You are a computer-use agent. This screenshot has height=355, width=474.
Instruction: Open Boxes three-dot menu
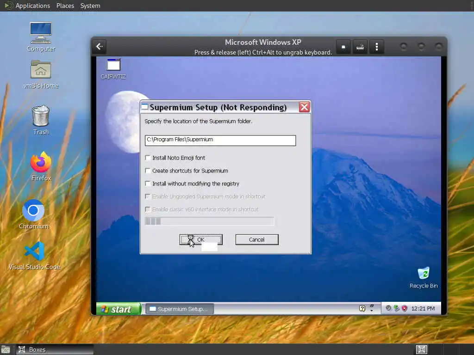tap(377, 47)
